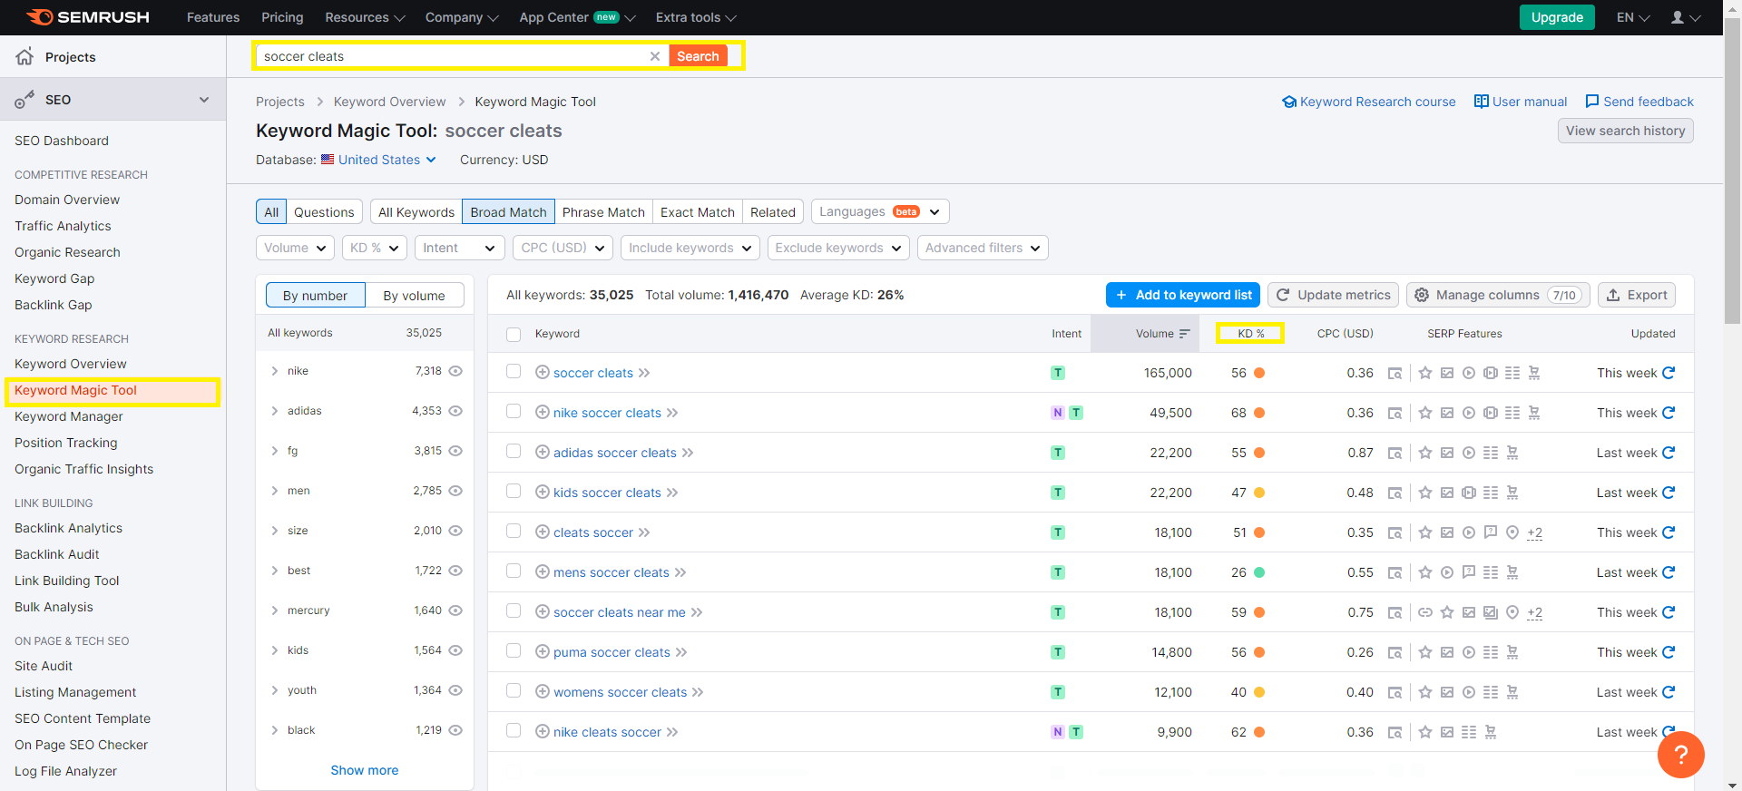Click the Projects home icon
1742x791 pixels.
[x=24, y=56]
